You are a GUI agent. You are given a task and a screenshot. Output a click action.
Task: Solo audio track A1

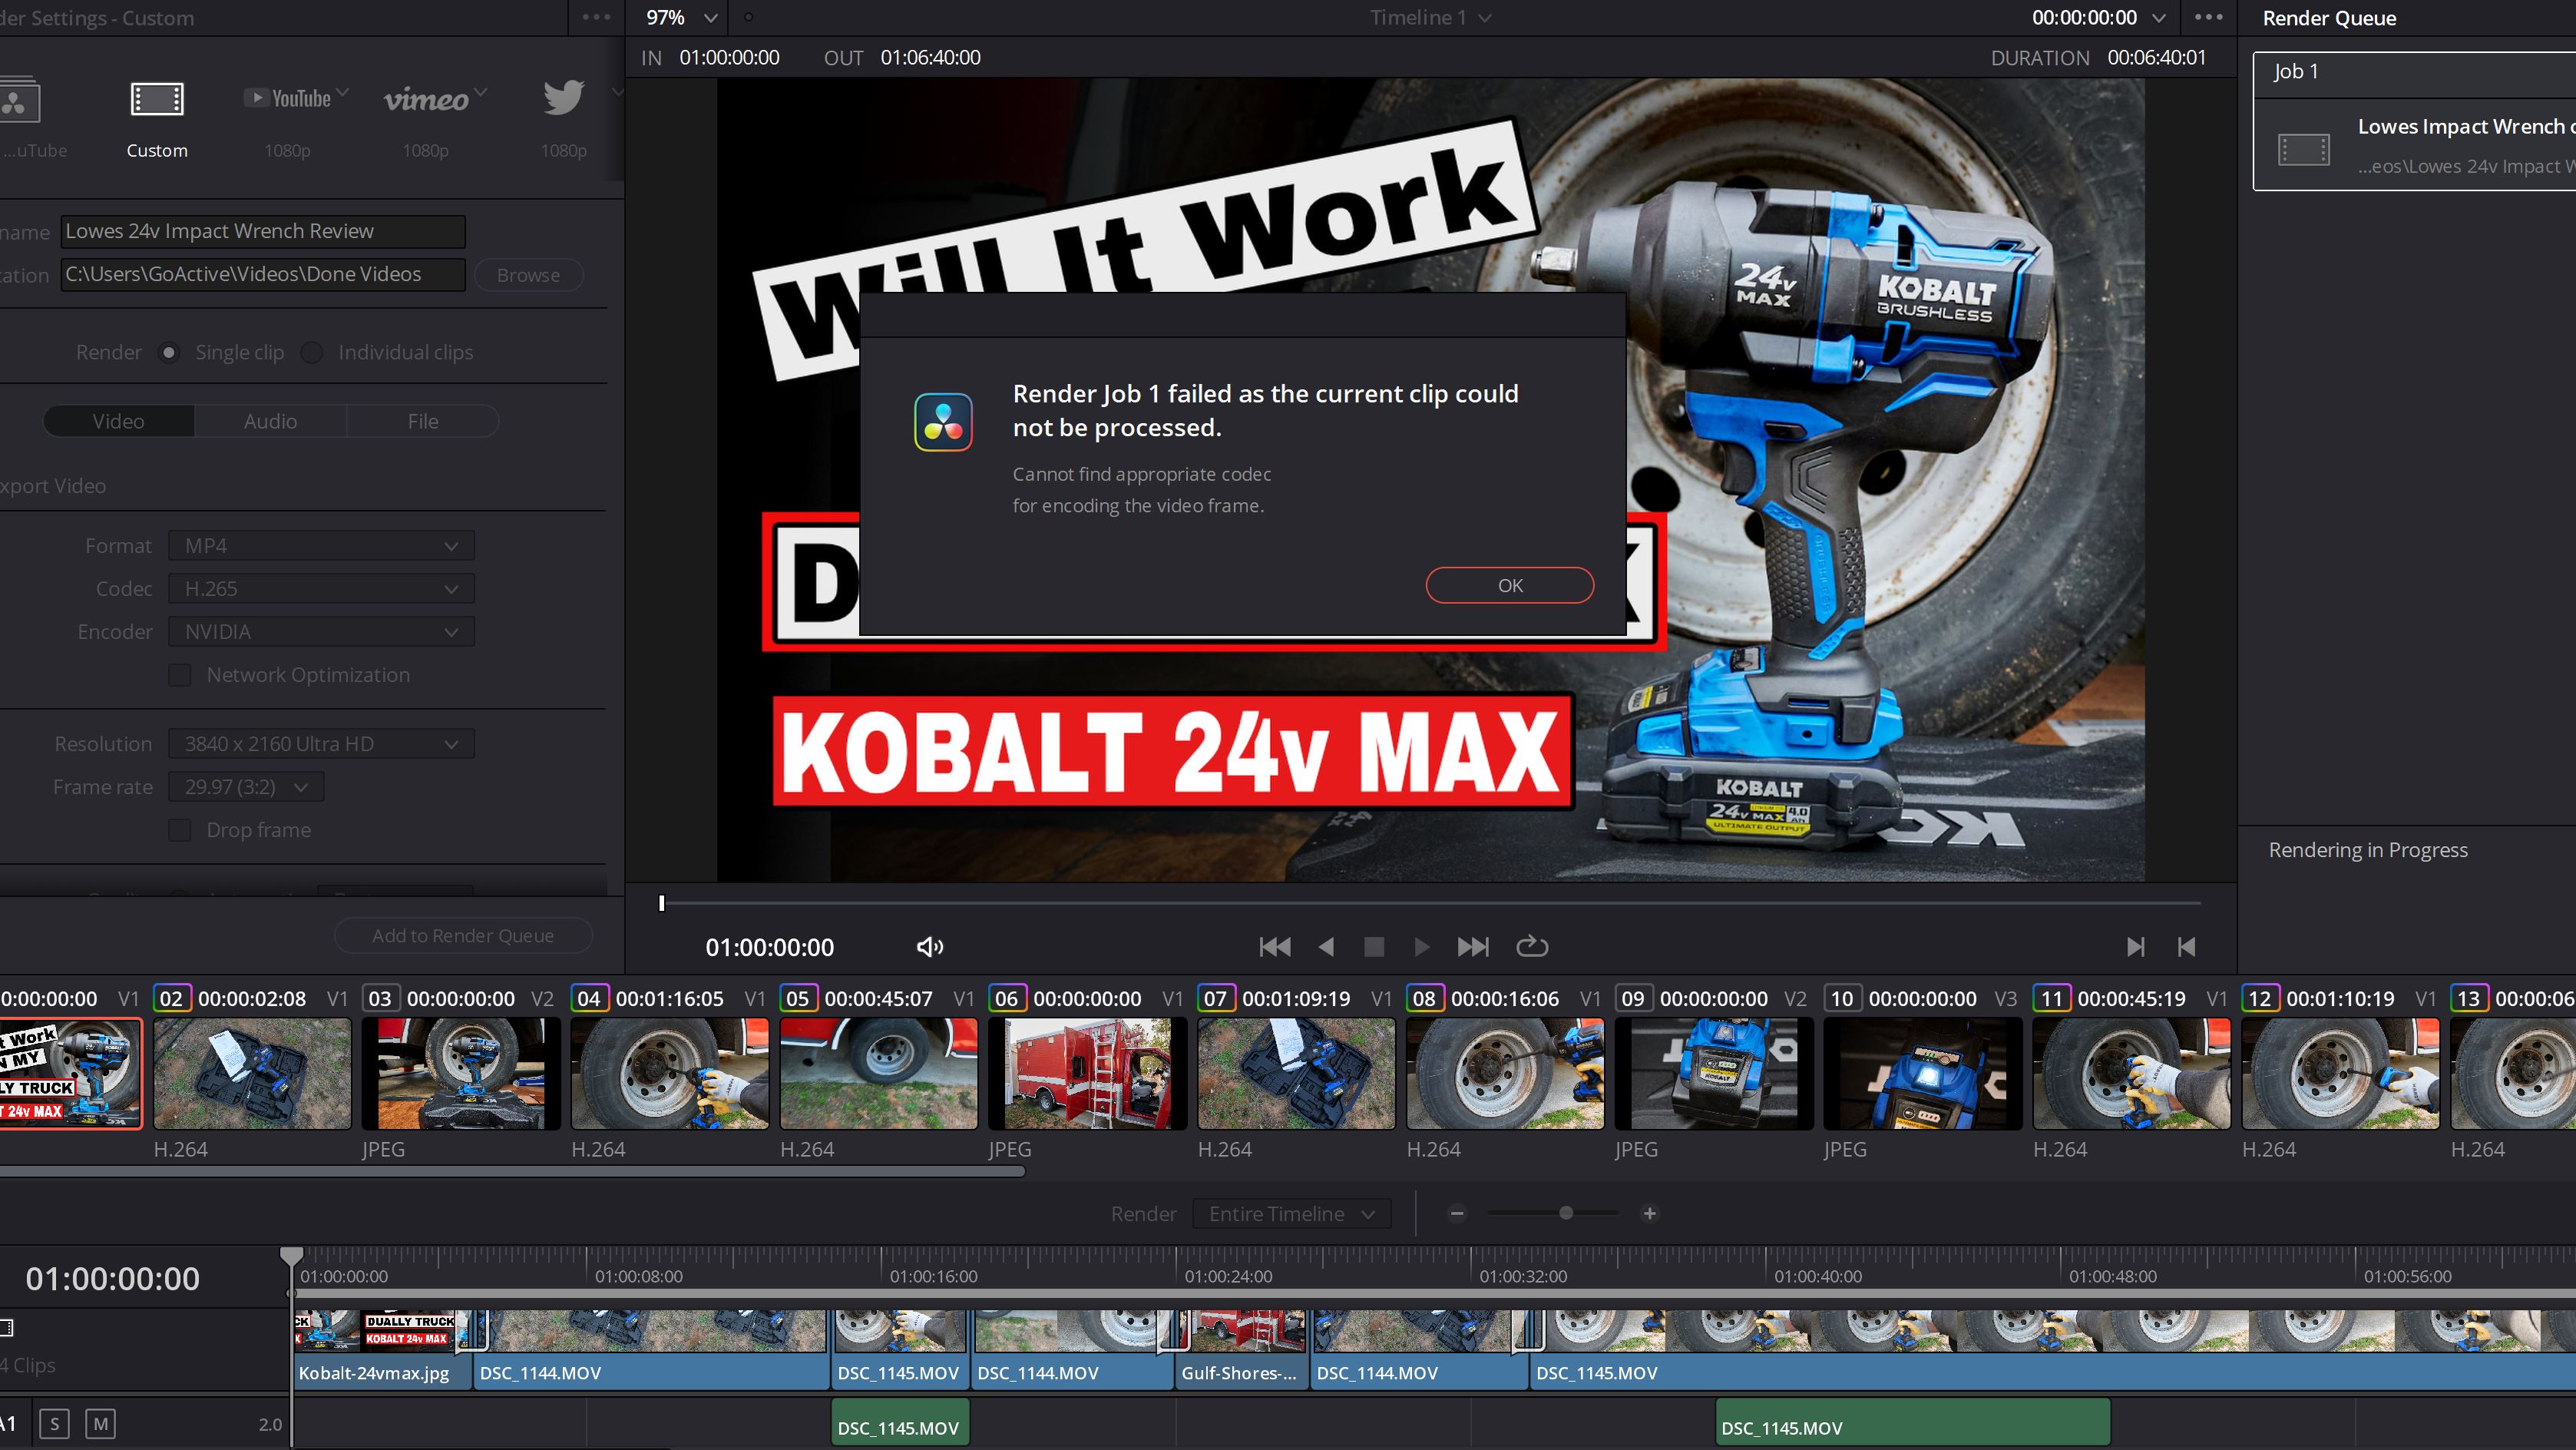coord(54,1424)
